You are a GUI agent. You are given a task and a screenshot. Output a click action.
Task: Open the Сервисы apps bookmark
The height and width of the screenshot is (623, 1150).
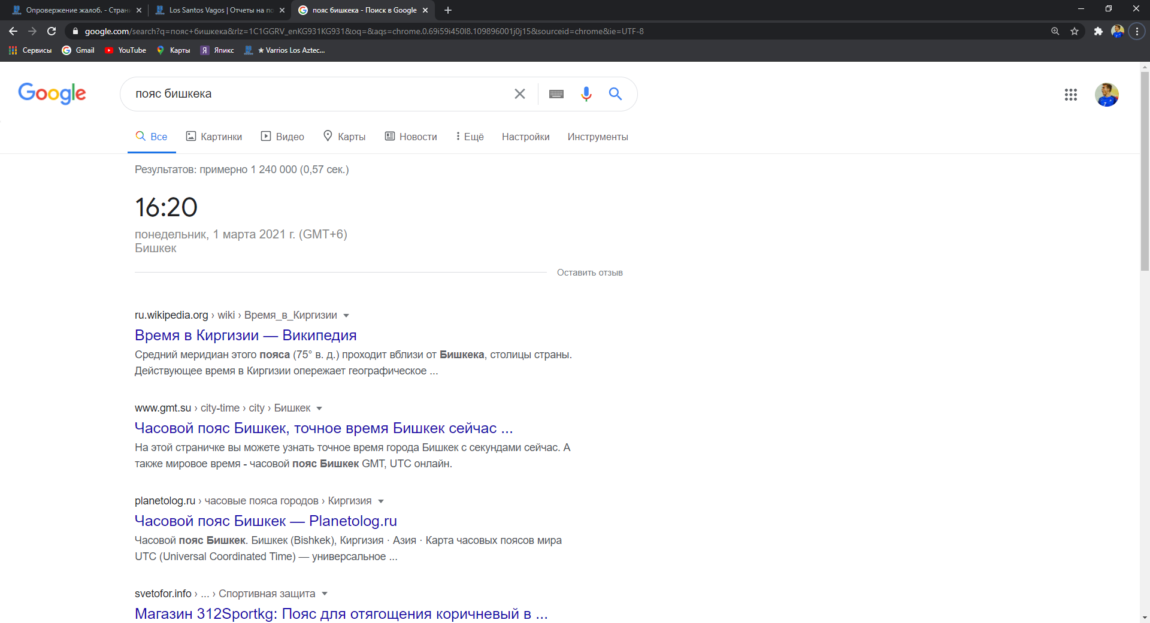tap(30, 50)
